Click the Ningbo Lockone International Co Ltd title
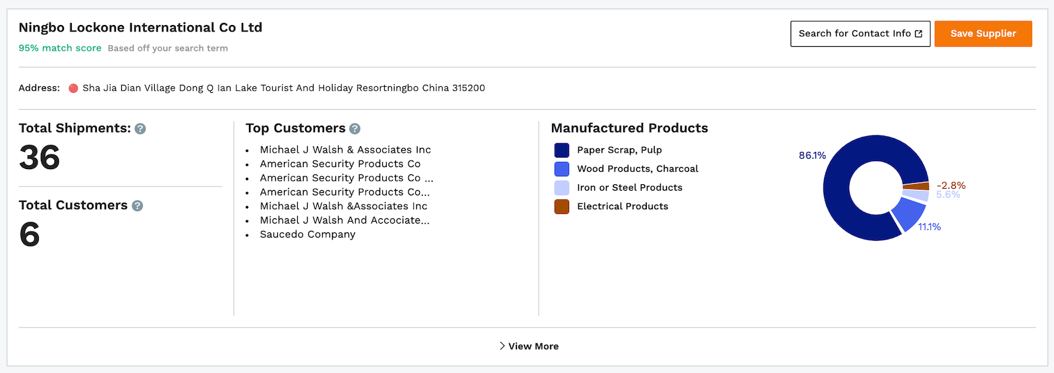This screenshot has width=1054, height=373. coord(140,28)
